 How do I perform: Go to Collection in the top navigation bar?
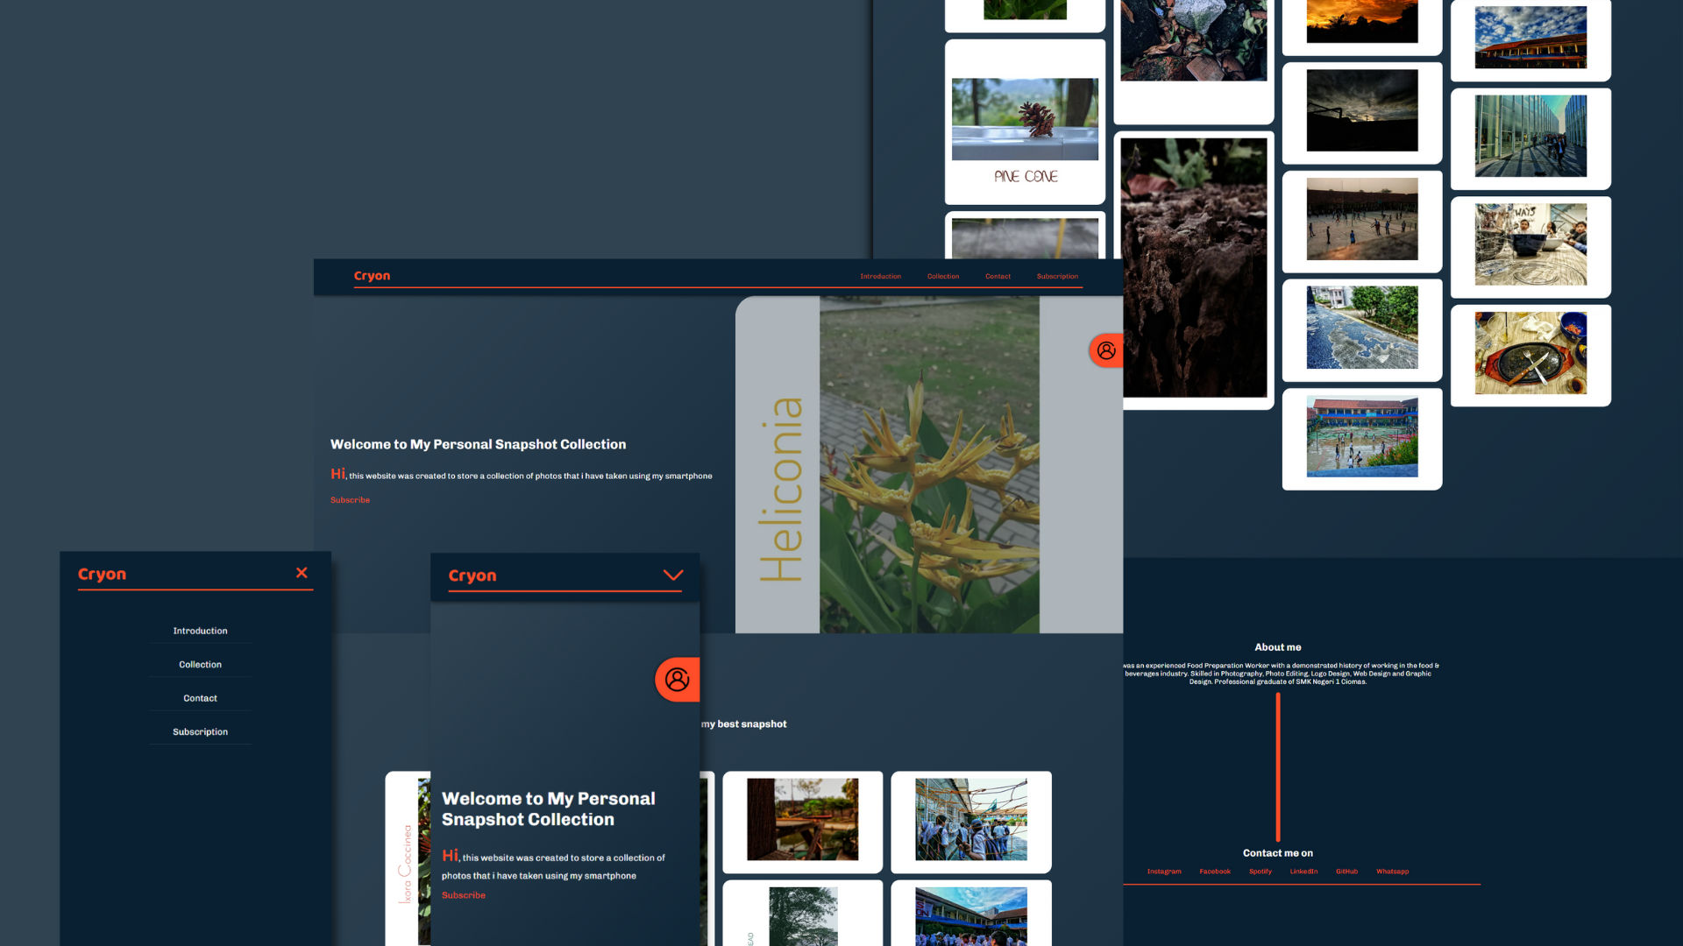point(943,276)
